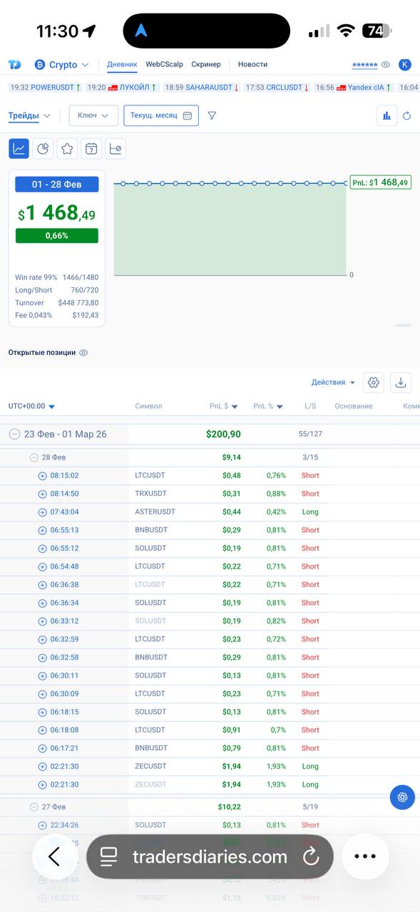Expand the 07:43:04 ASTERUSDT trade

[42, 512]
